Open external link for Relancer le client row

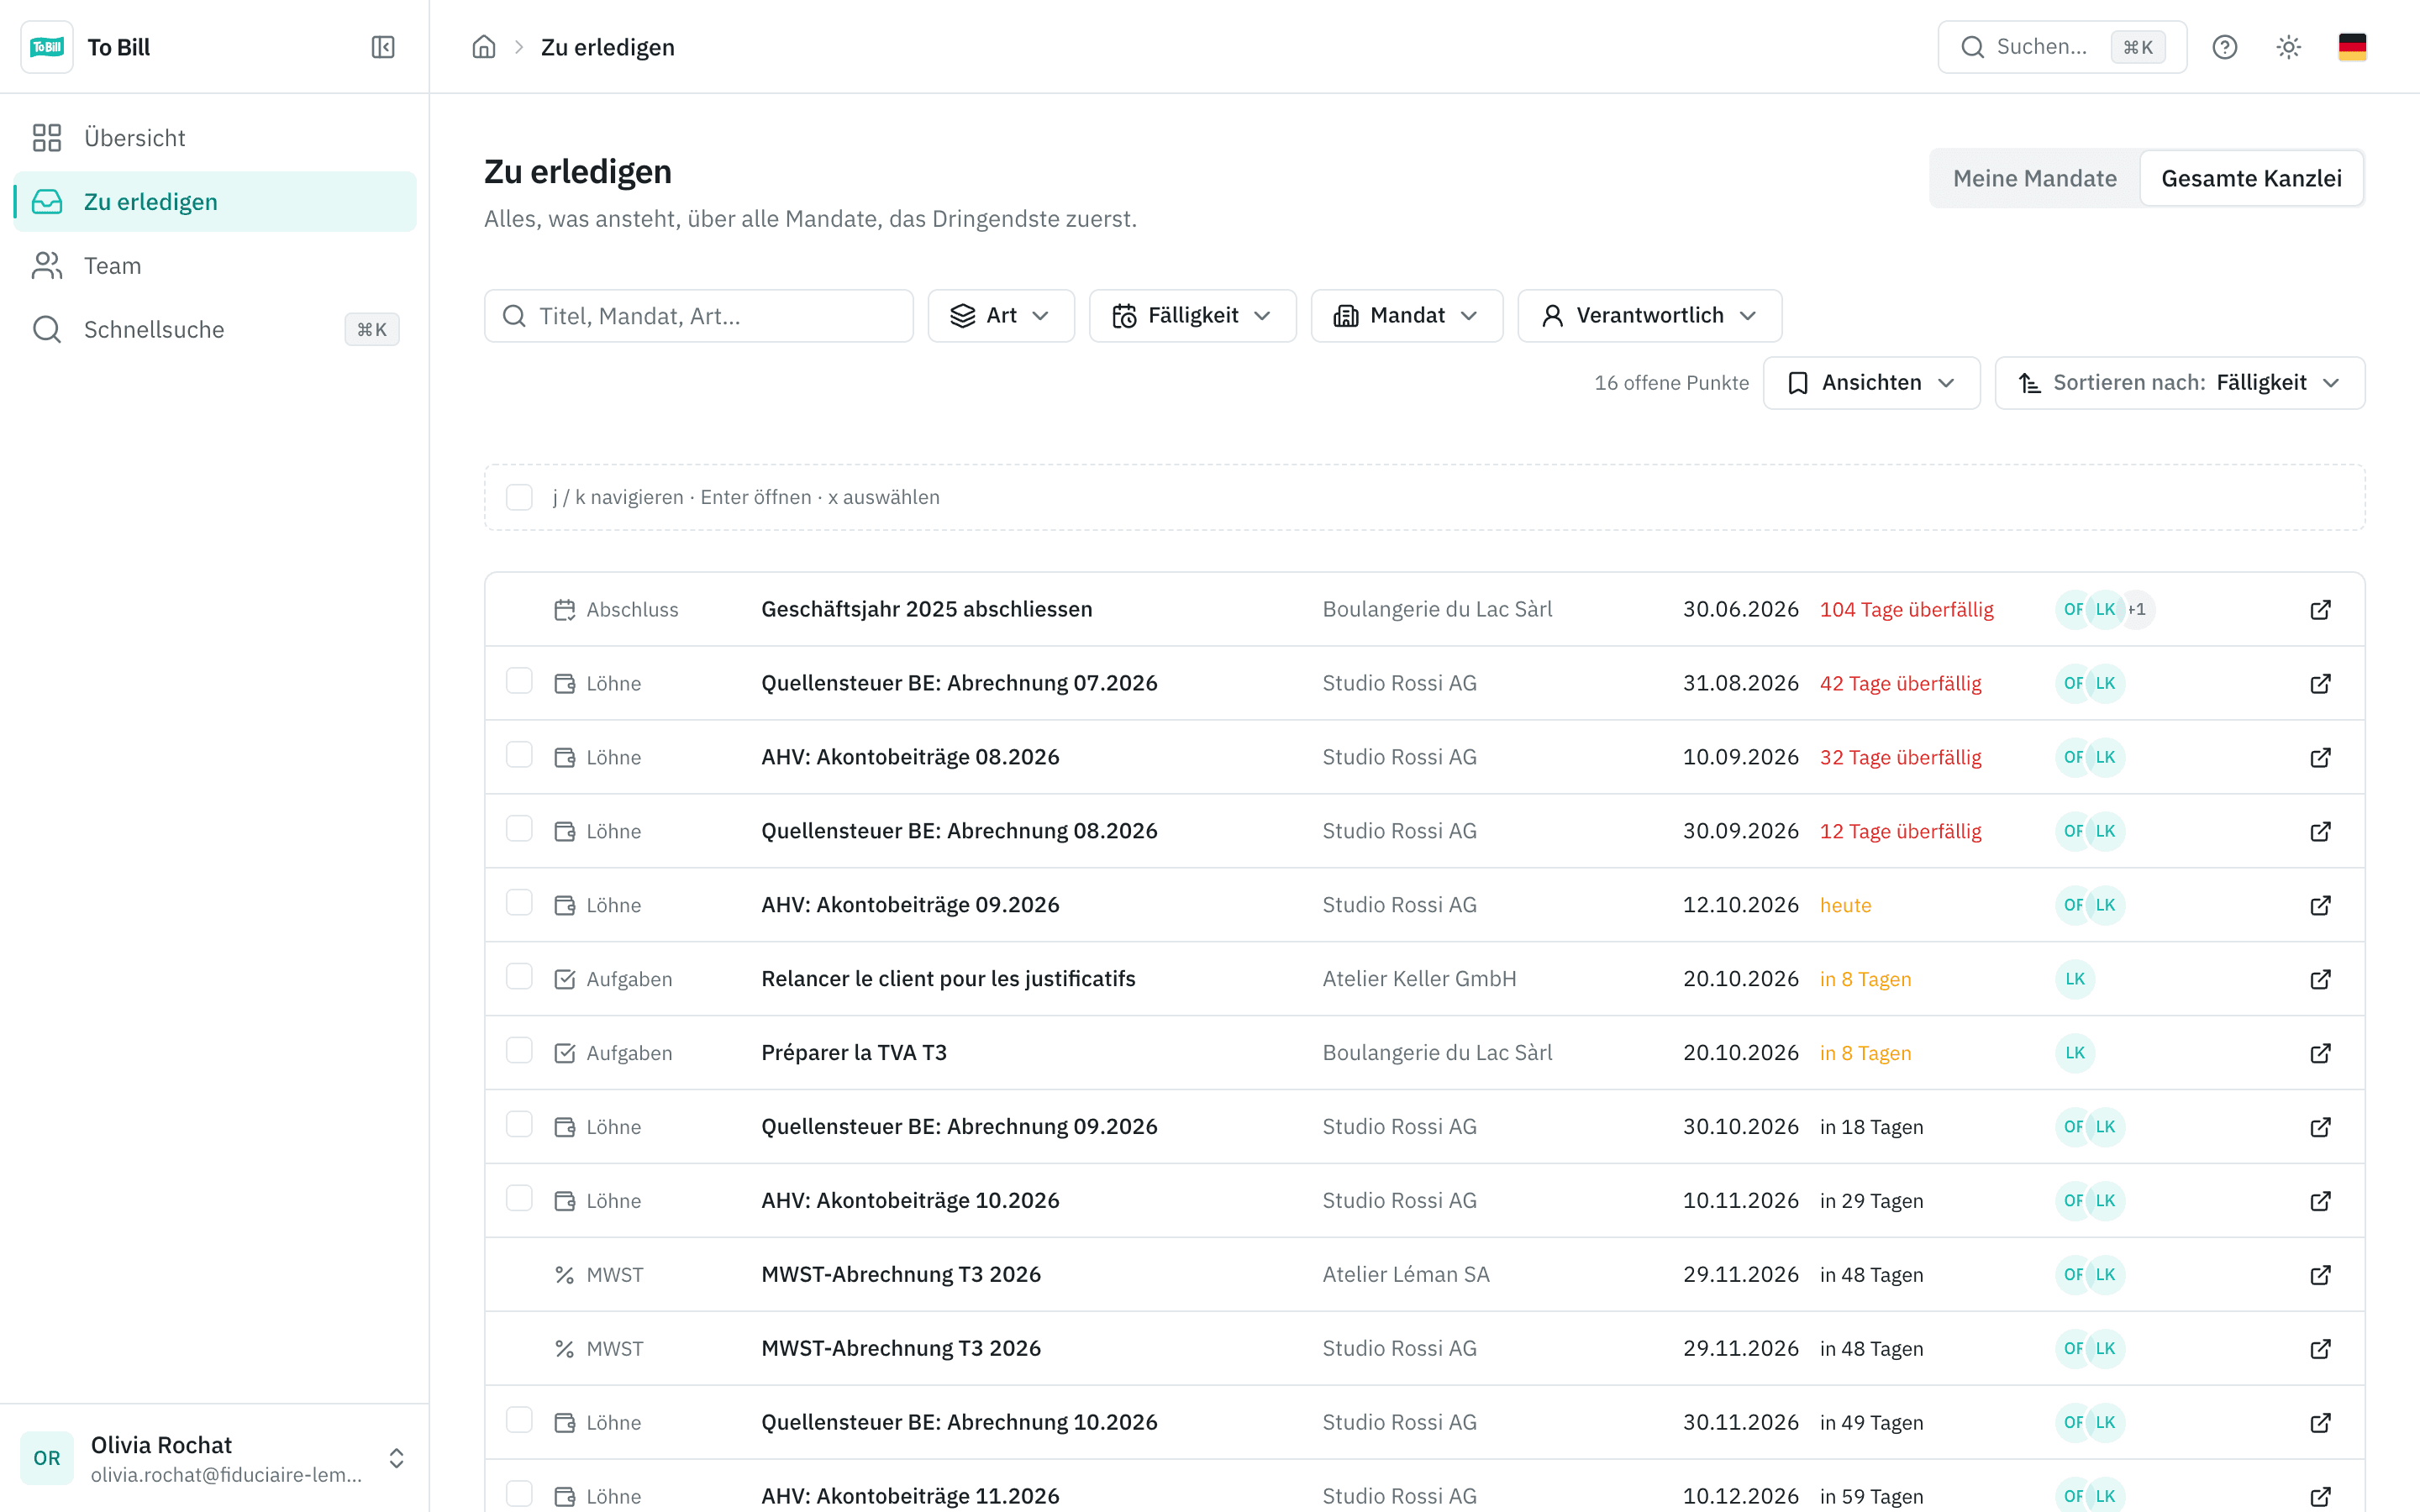click(x=2320, y=979)
